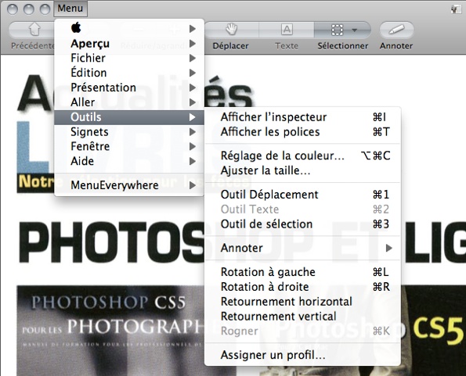
Task: Open the Annoter submenu arrow in Outils
Action: pyautogui.click(x=388, y=249)
